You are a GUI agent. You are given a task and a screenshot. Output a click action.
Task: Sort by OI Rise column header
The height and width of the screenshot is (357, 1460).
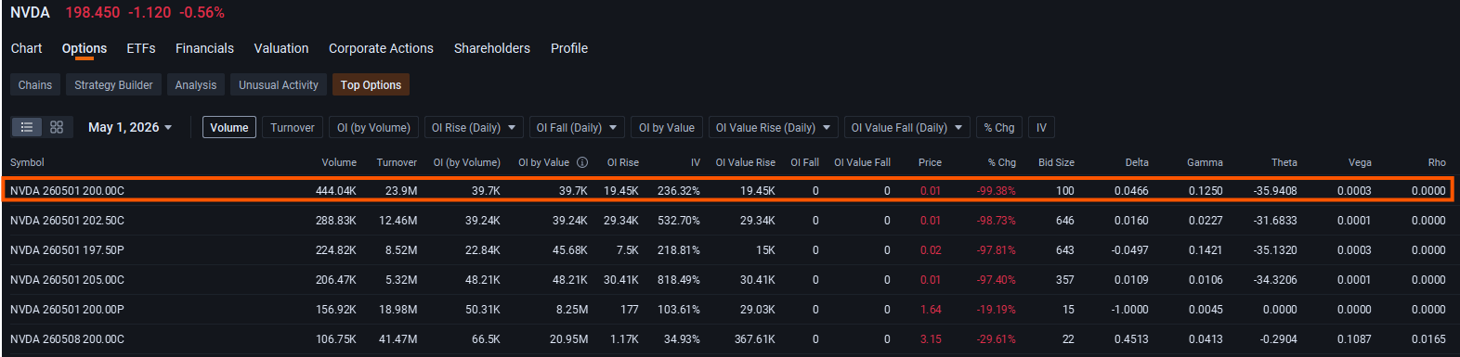coord(623,162)
